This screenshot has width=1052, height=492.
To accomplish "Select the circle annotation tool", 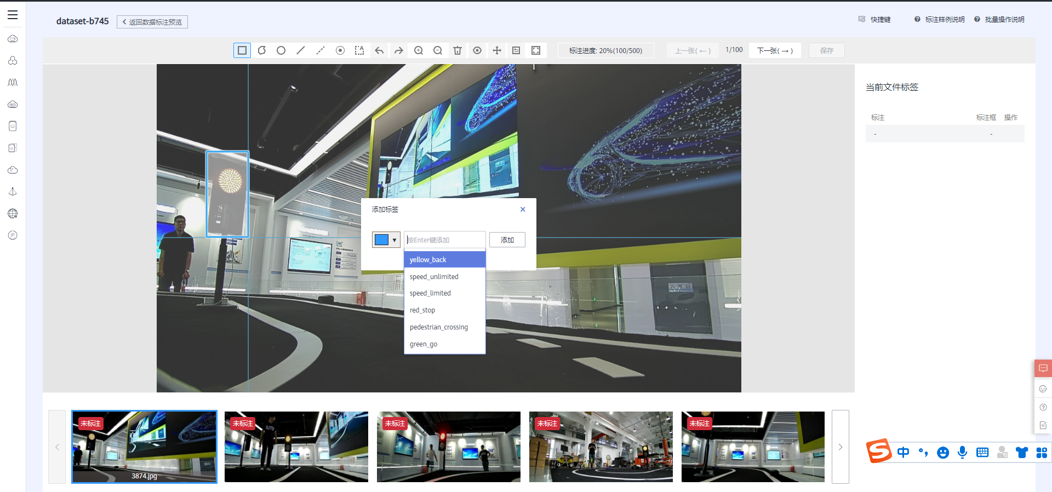I will [x=281, y=50].
